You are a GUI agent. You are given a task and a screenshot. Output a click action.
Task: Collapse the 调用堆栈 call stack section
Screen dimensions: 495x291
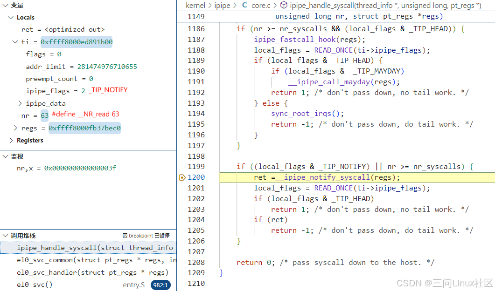click(x=6, y=236)
